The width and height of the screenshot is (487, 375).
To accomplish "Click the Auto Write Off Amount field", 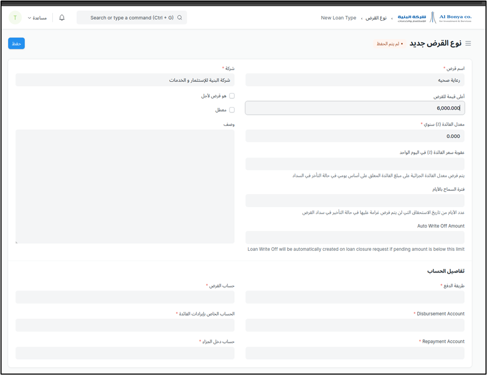I will tap(355, 237).
